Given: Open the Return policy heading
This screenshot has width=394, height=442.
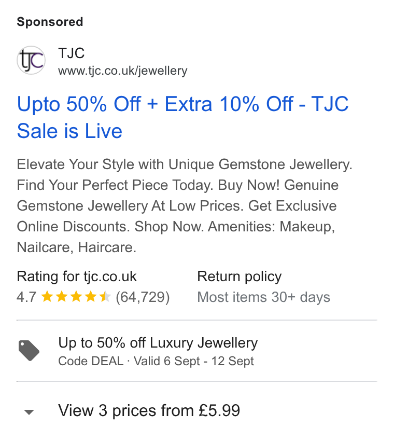Looking at the screenshot, I should pyautogui.click(x=239, y=276).
